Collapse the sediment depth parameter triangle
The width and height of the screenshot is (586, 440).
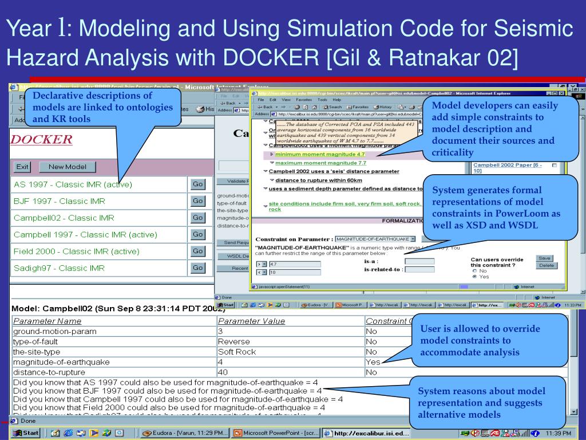click(266, 188)
